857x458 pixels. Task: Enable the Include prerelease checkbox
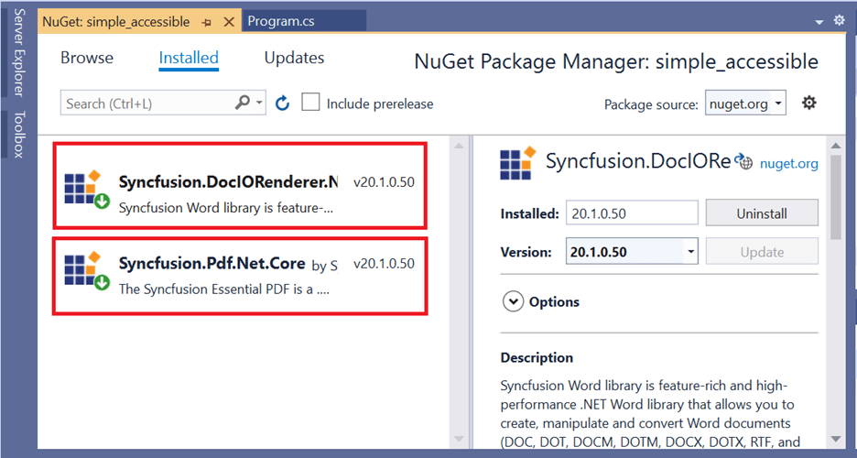(x=311, y=103)
